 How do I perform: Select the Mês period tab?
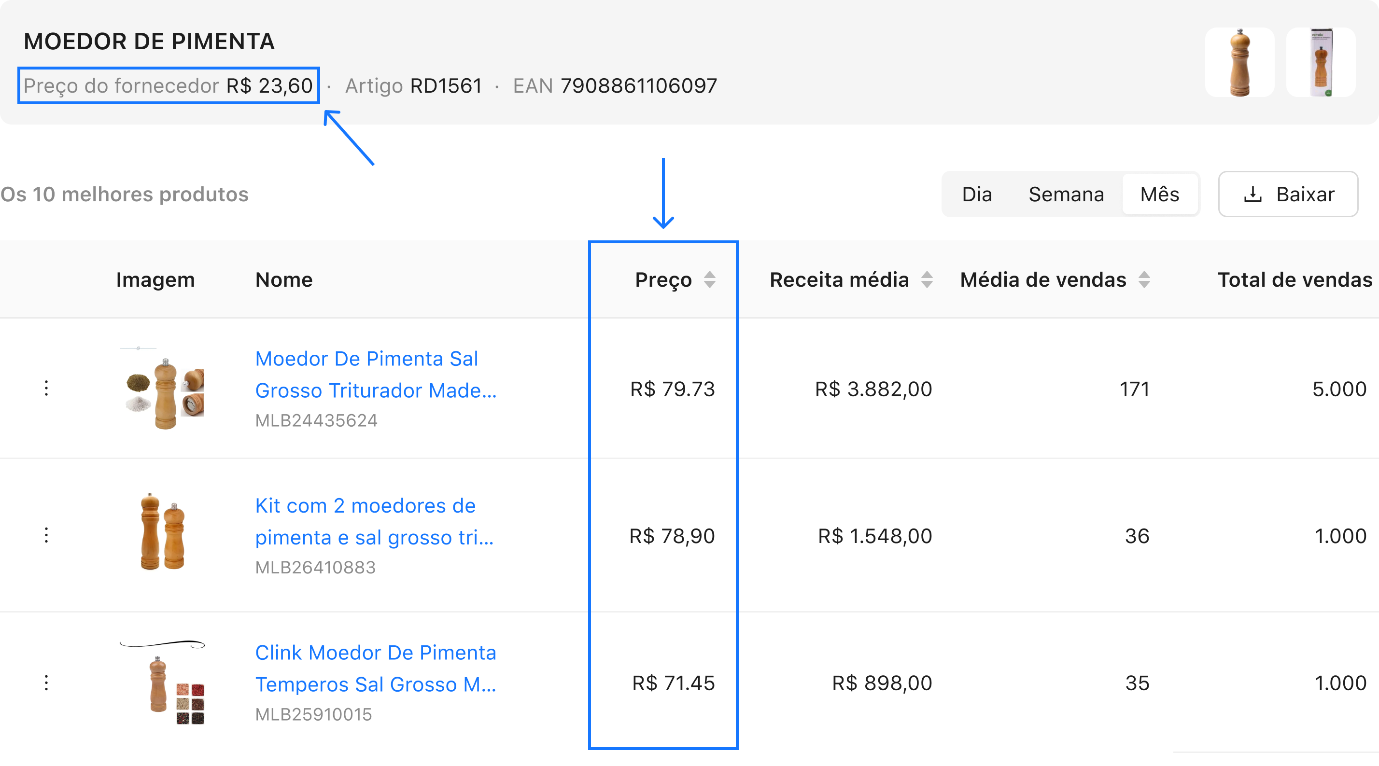1159,195
